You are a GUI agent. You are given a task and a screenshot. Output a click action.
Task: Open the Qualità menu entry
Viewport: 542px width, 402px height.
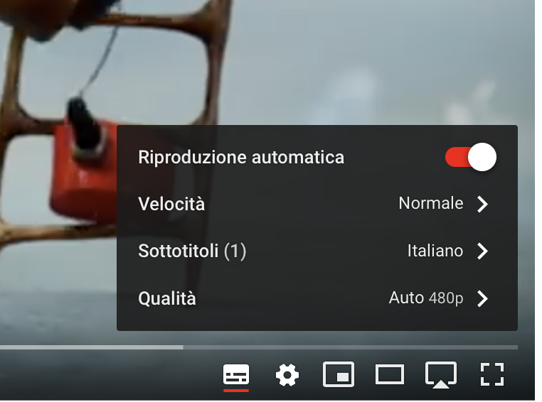(x=317, y=298)
